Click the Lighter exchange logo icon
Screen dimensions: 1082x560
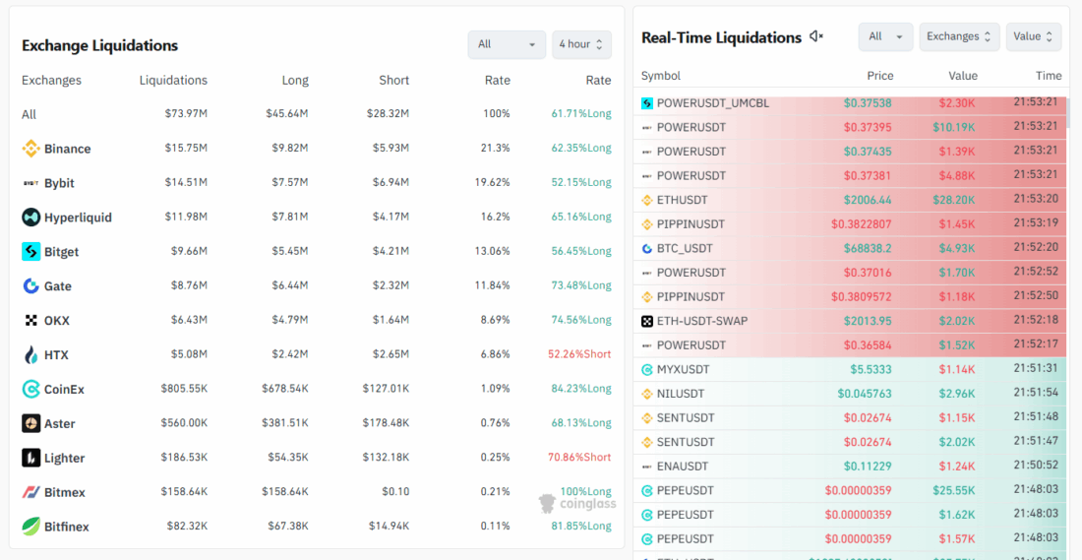(x=31, y=458)
